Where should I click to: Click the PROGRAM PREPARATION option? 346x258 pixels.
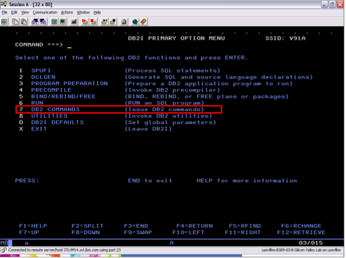[69, 84]
